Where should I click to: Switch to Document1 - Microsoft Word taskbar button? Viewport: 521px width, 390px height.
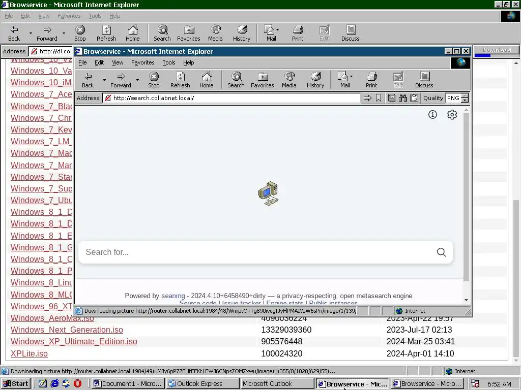(x=127, y=384)
